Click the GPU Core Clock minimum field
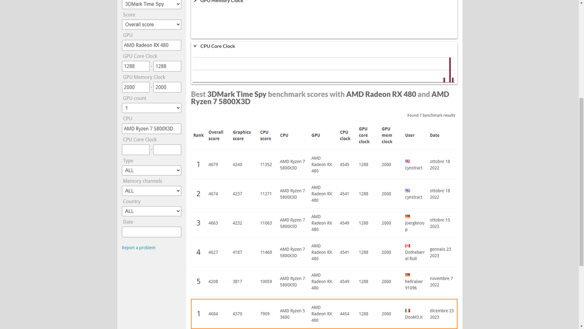The height and width of the screenshot is (329, 584). coord(136,66)
